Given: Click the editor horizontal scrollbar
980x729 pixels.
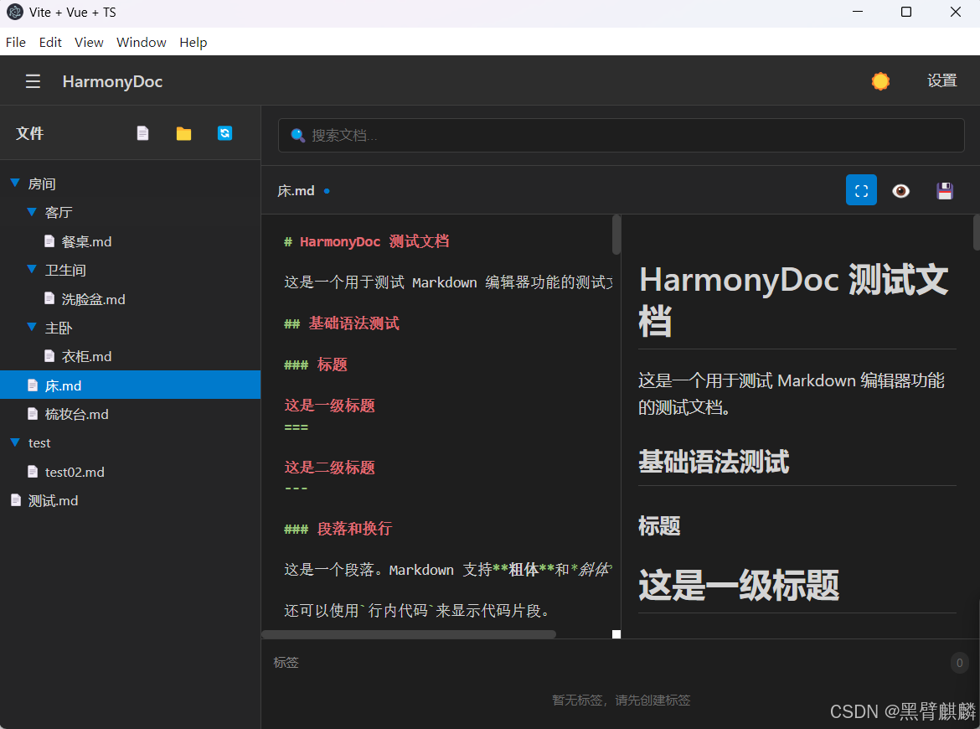Looking at the screenshot, I should click(x=409, y=634).
